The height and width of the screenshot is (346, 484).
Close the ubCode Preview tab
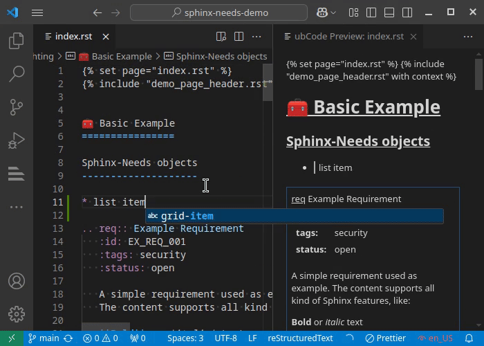pyautogui.click(x=413, y=37)
